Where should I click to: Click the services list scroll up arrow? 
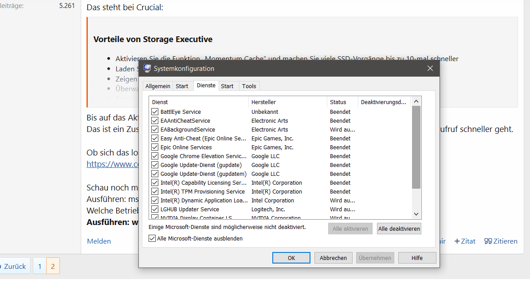click(x=416, y=101)
